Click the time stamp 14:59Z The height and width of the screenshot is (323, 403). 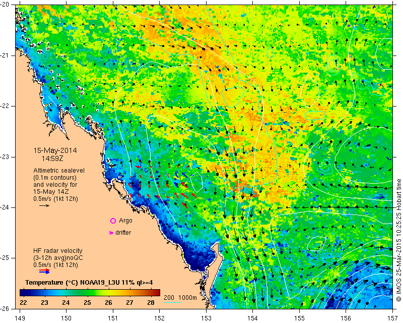pyautogui.click(x=52, y=158)
